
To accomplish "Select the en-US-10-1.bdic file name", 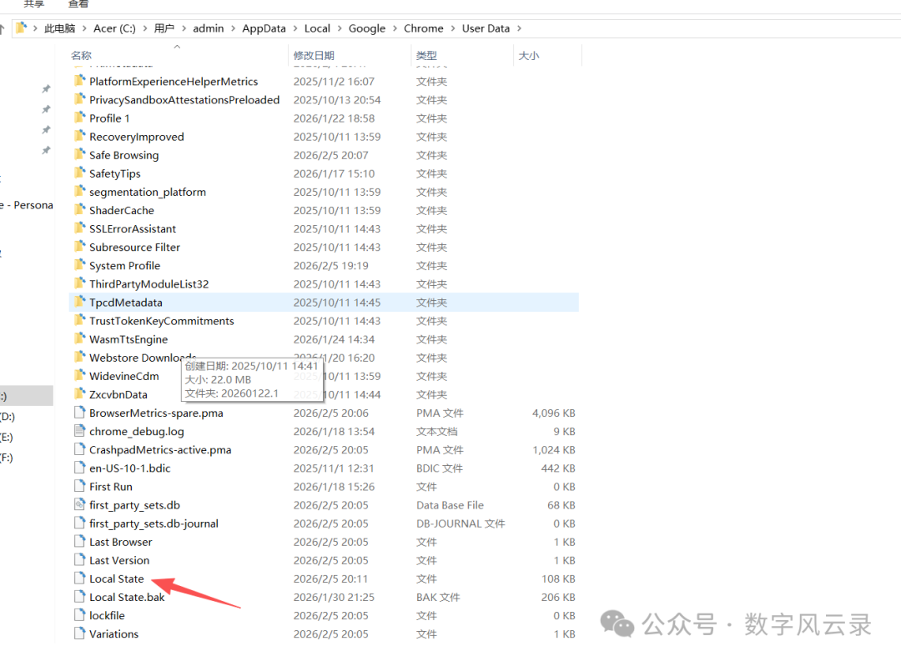I will [130, 468].
